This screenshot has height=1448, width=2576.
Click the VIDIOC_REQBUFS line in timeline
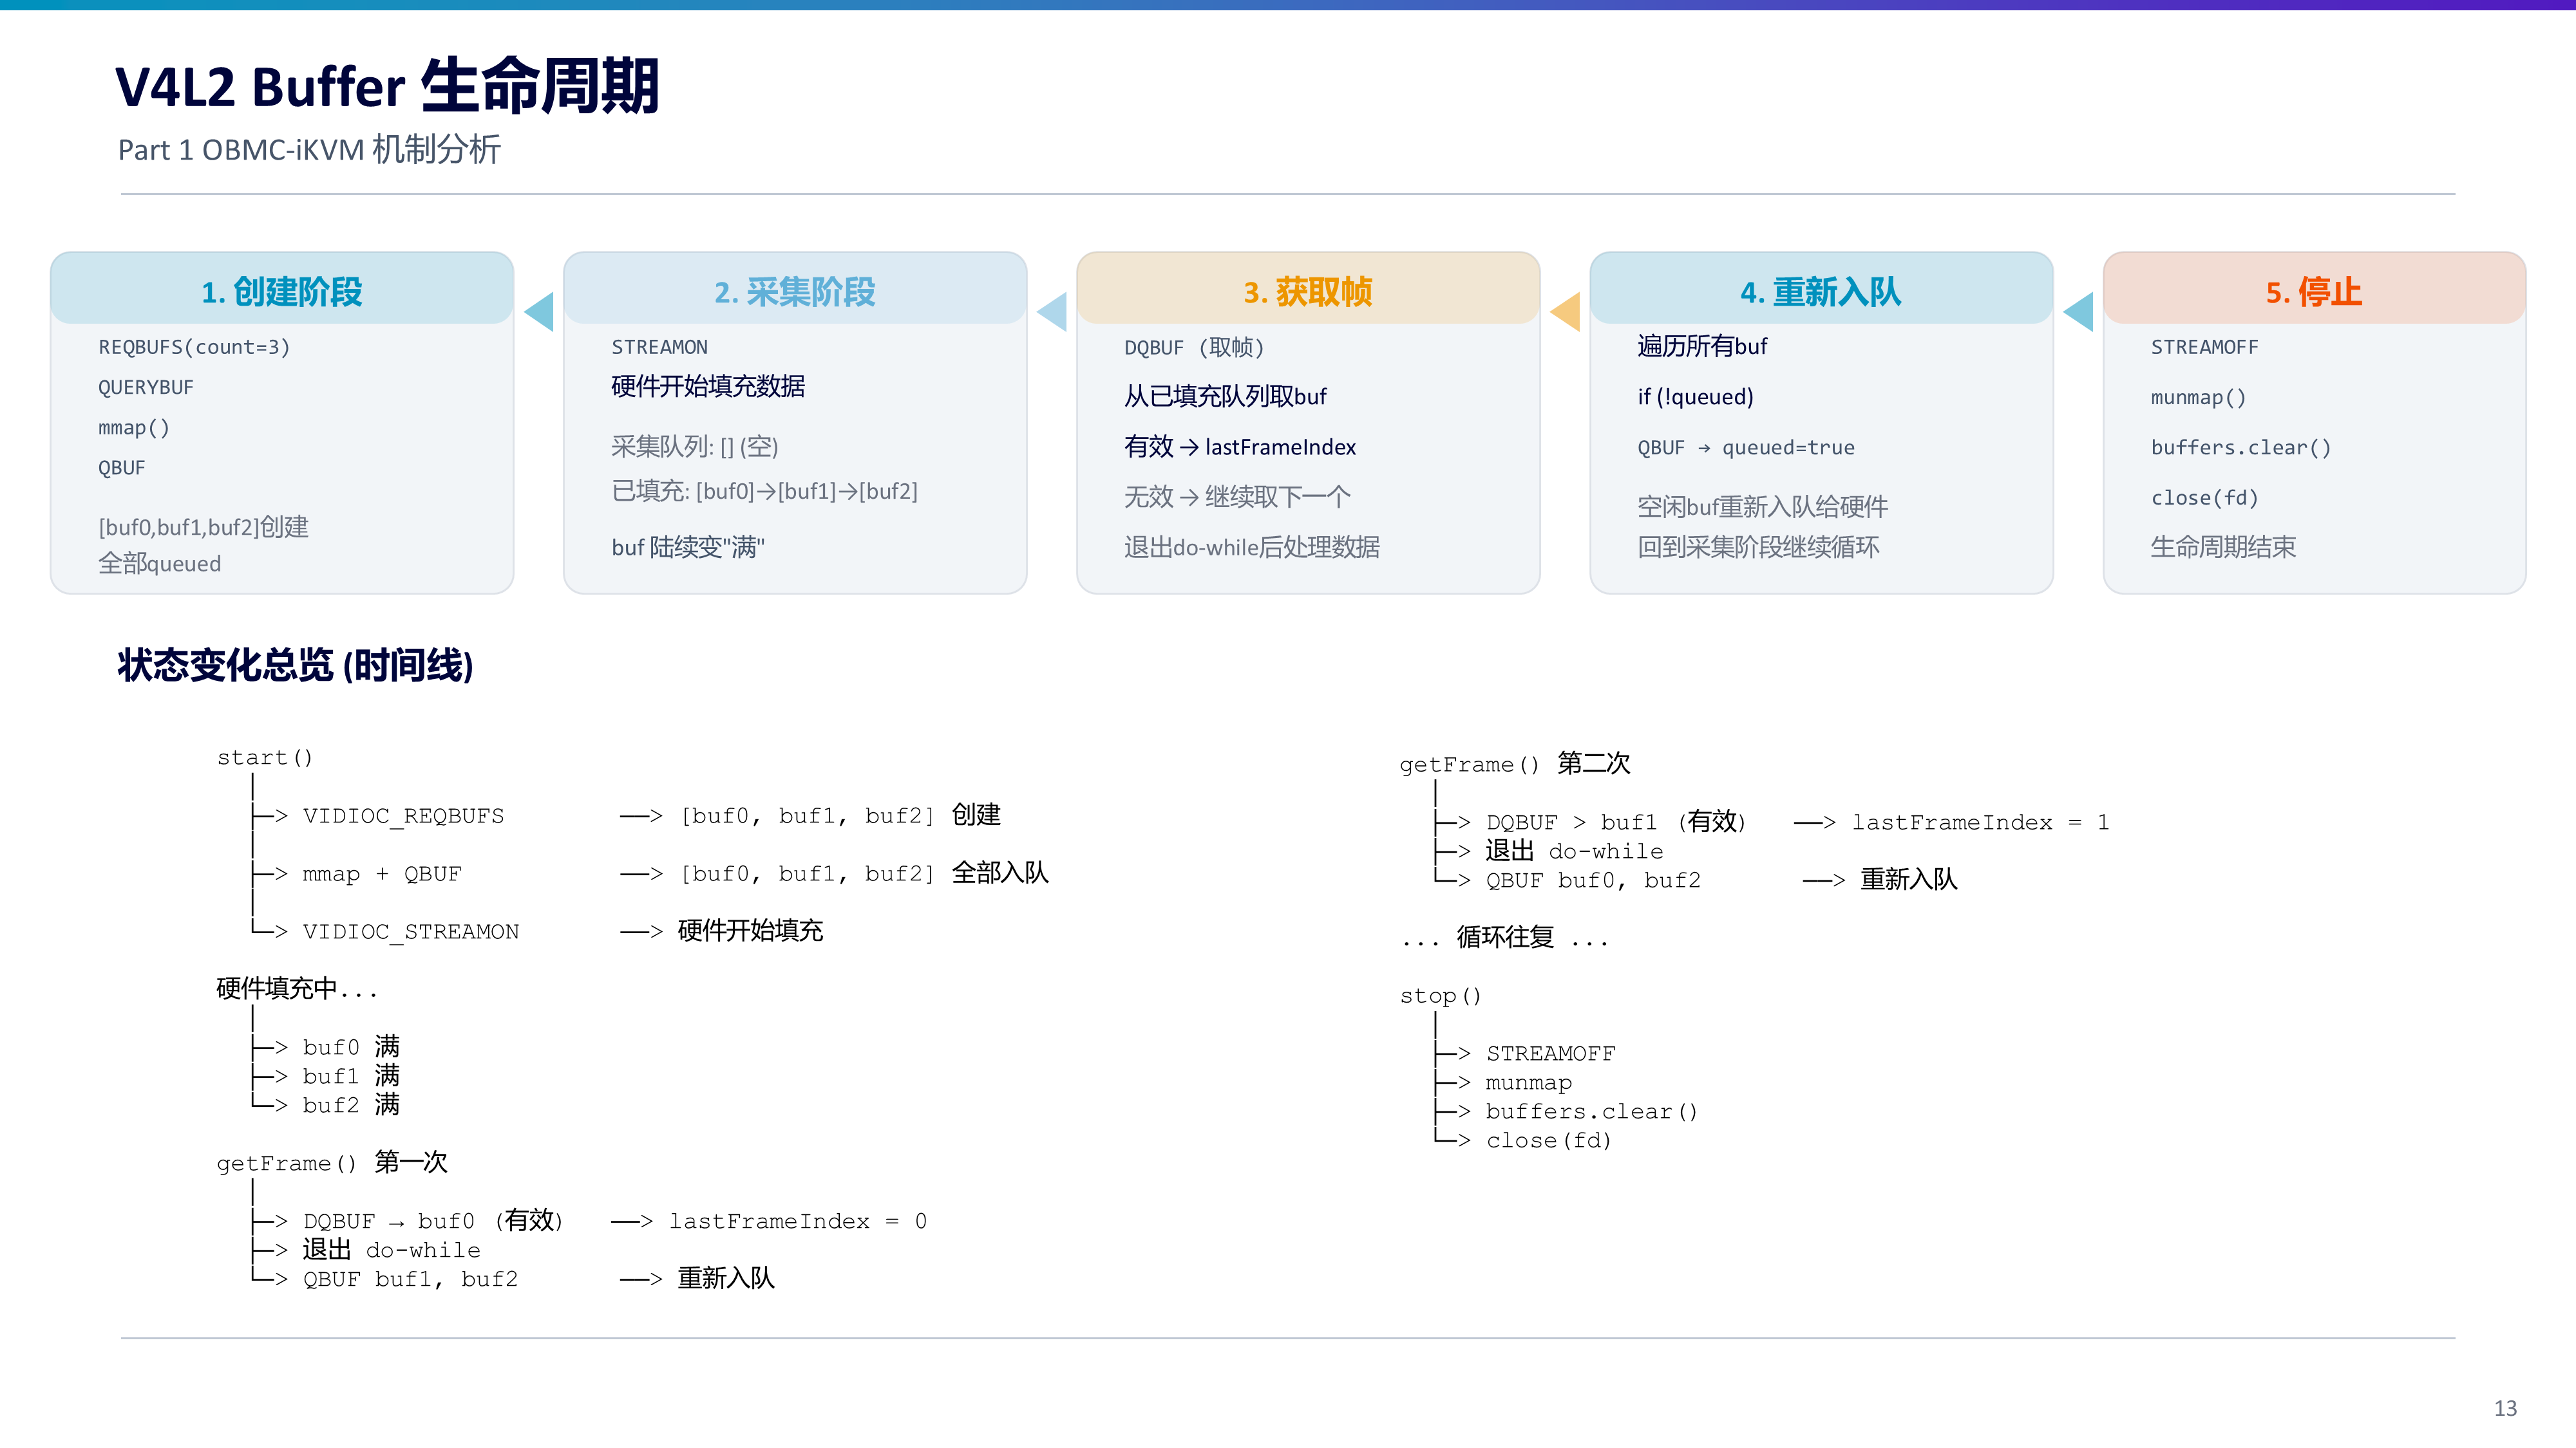coord(404,815)
